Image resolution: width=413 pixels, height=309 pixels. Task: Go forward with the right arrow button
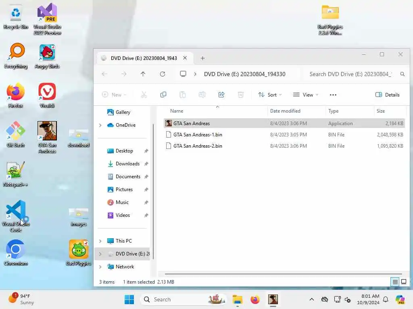[x=124, y=74]
